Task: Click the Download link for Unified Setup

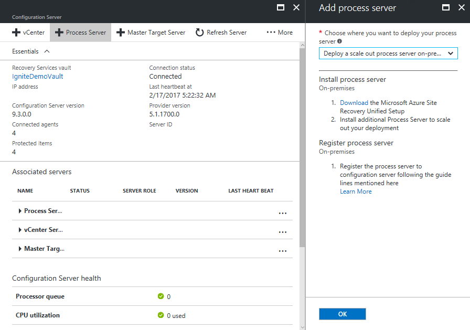Action: [354, 102]
